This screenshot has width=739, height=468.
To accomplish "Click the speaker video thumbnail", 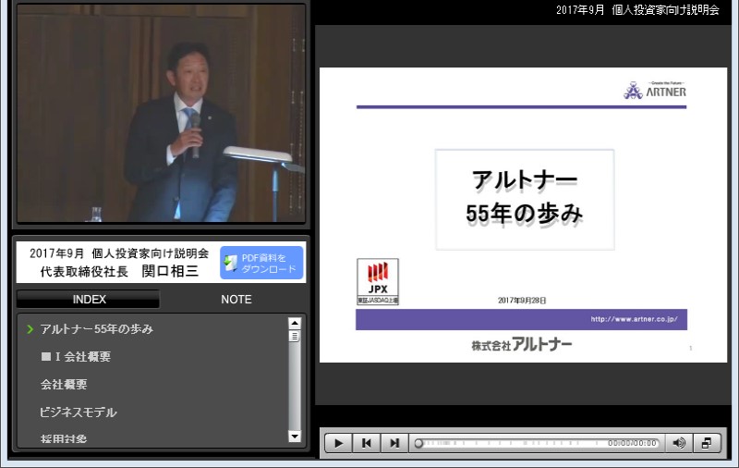I will (161, 113).
